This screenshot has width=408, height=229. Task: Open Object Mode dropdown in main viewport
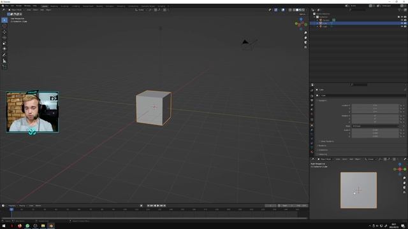[17, 10]
